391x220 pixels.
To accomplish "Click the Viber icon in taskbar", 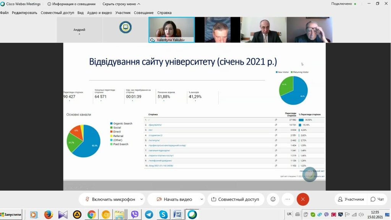I will (134, 215).
